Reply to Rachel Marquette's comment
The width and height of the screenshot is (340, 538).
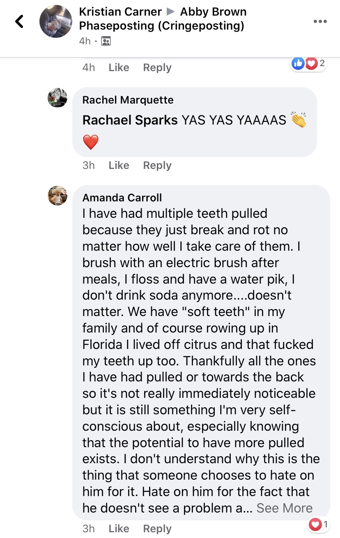pyautogui.click(x=157, y=165)
